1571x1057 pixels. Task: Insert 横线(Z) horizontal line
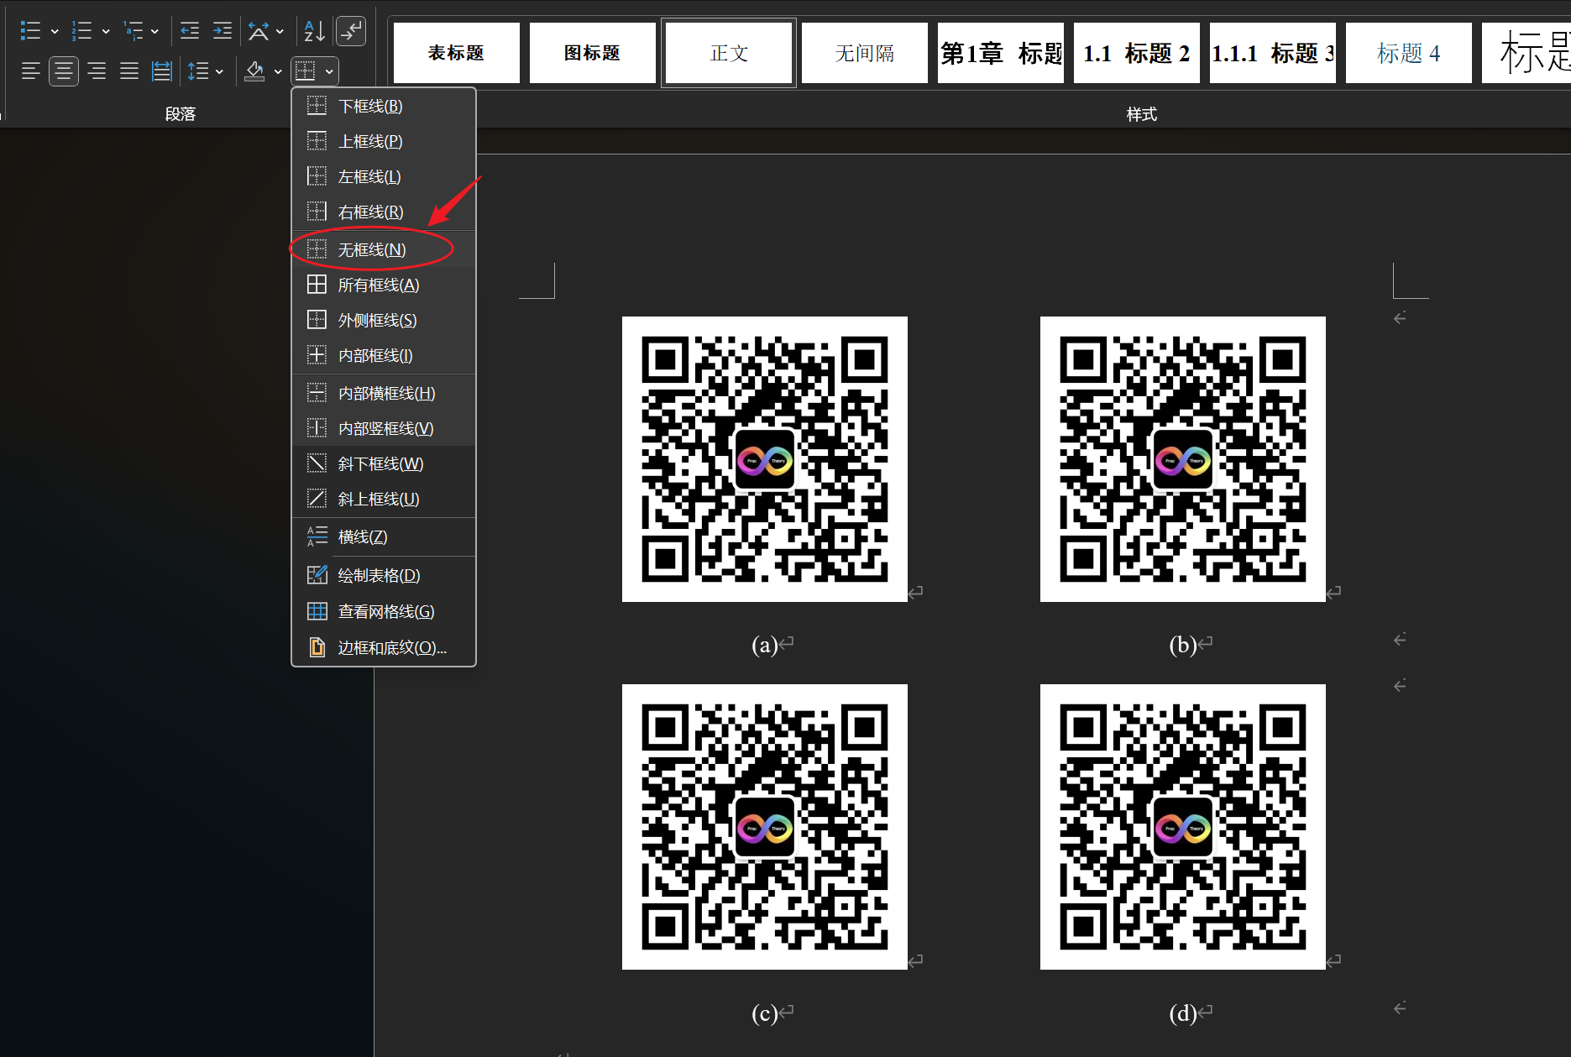384,536
